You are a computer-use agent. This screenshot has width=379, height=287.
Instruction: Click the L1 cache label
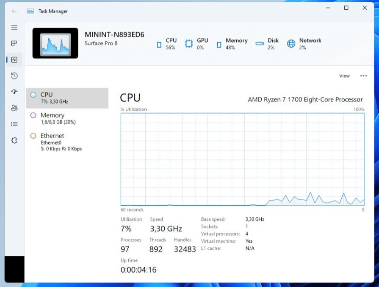click(211, 248)
